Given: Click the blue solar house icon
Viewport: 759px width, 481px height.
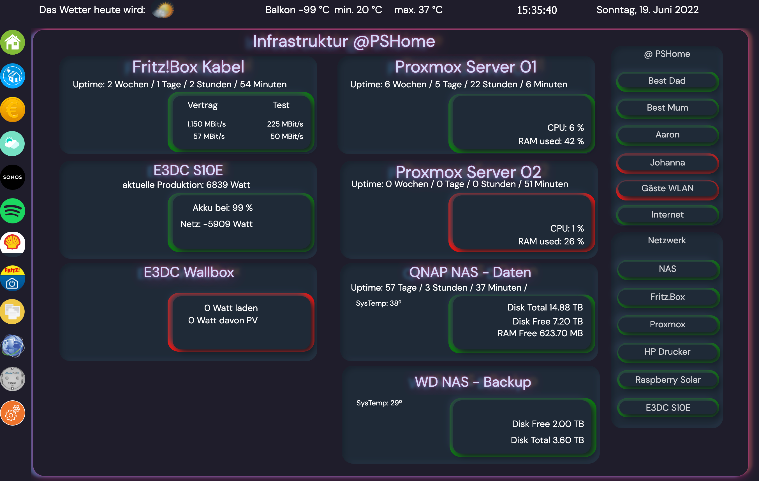Looking at the screenshot, I should tap(13, 76).
